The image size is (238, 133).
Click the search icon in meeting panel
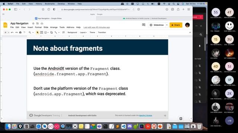(x=201, y=34)
